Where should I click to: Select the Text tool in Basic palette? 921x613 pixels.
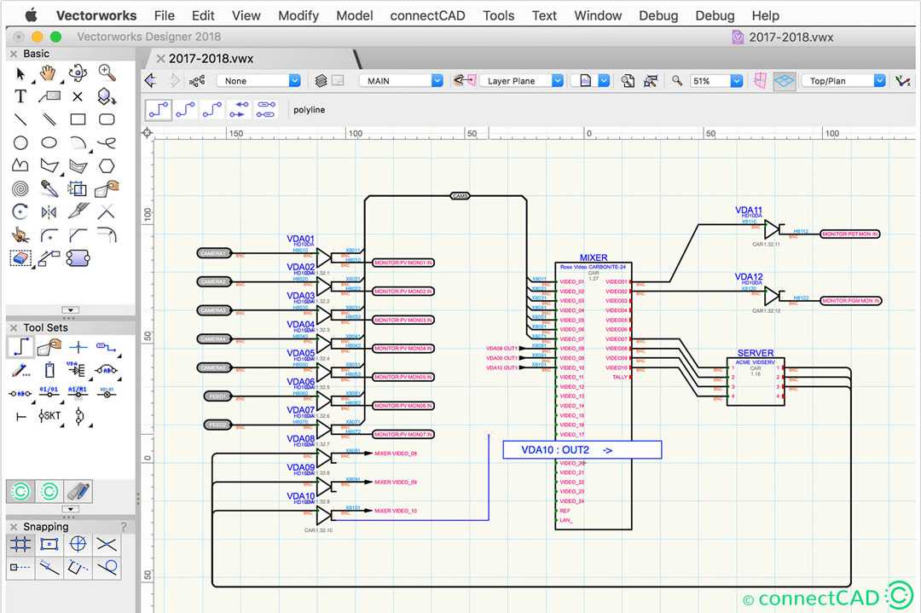tap(20, 97)
